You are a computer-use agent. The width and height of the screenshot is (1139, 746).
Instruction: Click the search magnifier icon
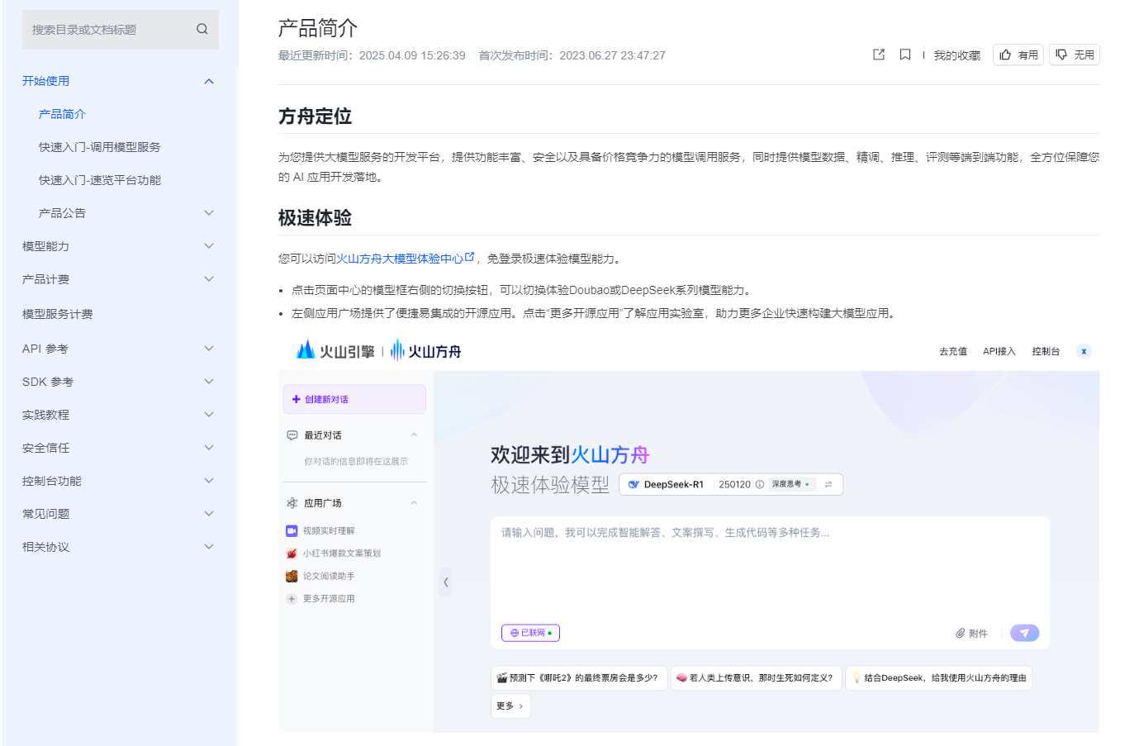202,29
